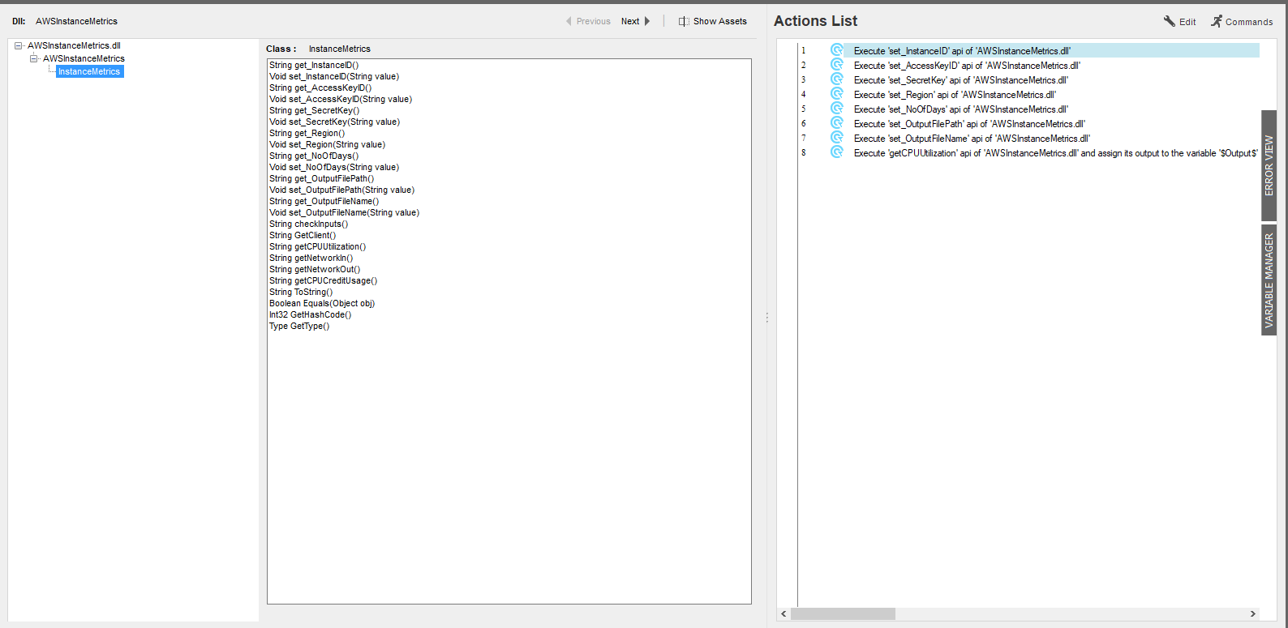The image size is (1288, 628).
Task: Select 'String getNetworkIn()' method
Action: pos(311,258)
